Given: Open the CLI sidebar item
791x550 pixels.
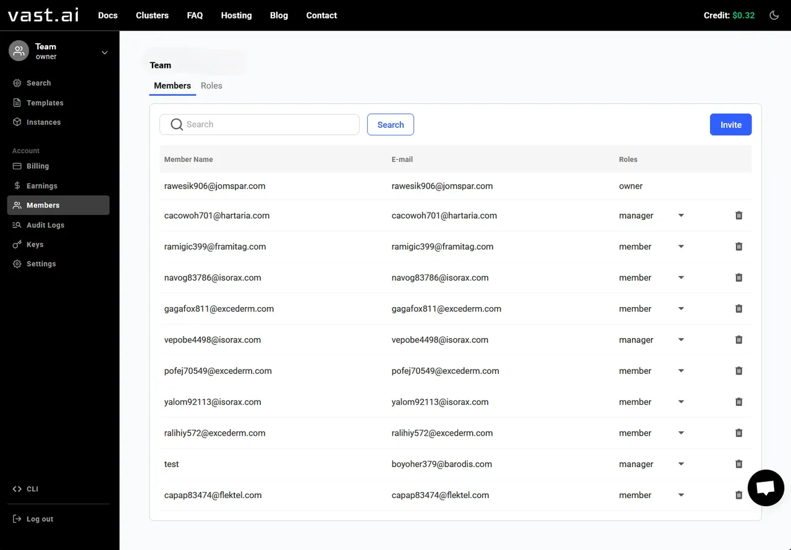Looking at the screenshot, I should click(31, 489).
